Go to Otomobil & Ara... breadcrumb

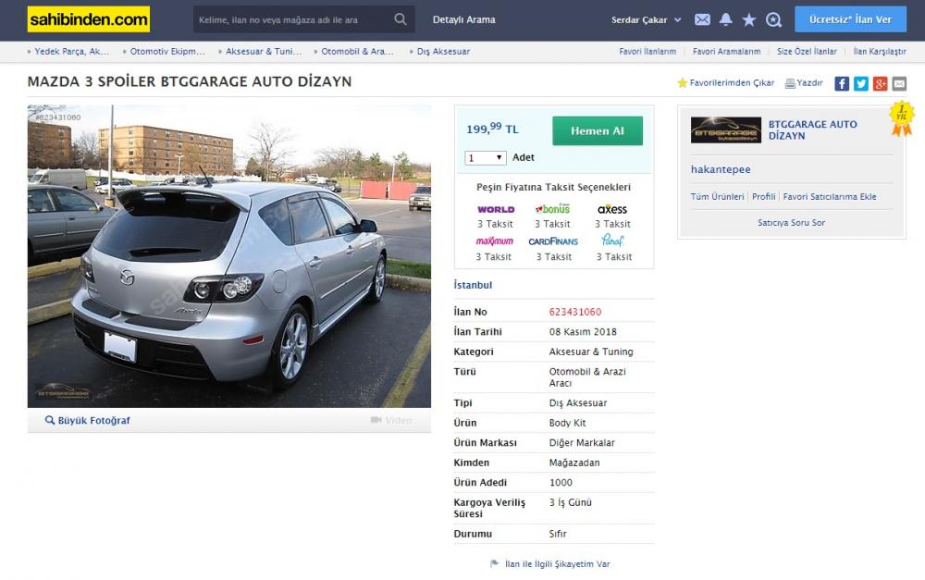click(357, 51)
